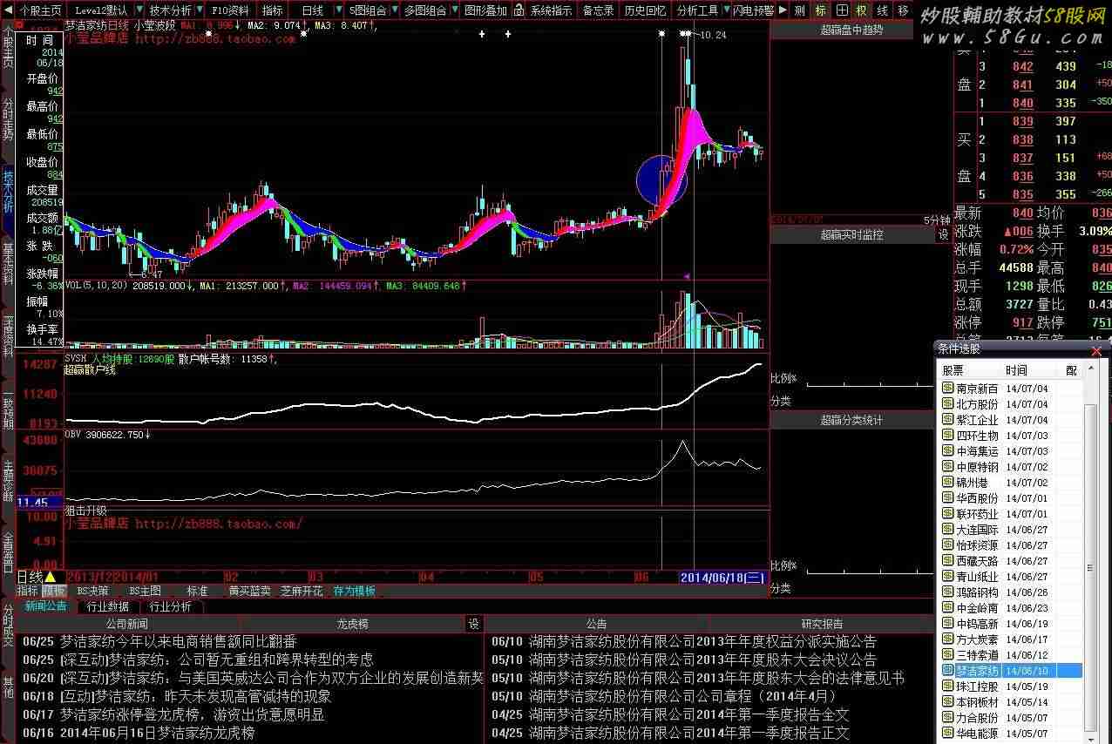
Task: Open announcement 2013年年度权益分派实施公告
Action: (702, 642)
